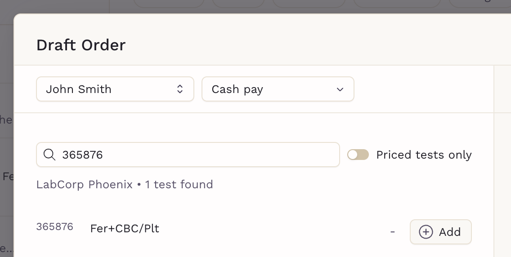Add the Fer+CBC/Plt test to order
511x257 pixels.
point(441,232)
